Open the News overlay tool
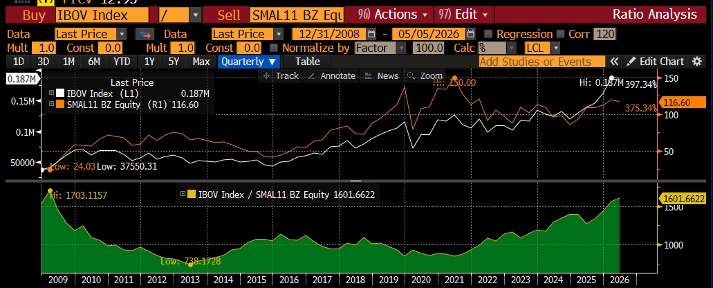The image size is (713, 288). pyautogui.click(x=382, y=76)
